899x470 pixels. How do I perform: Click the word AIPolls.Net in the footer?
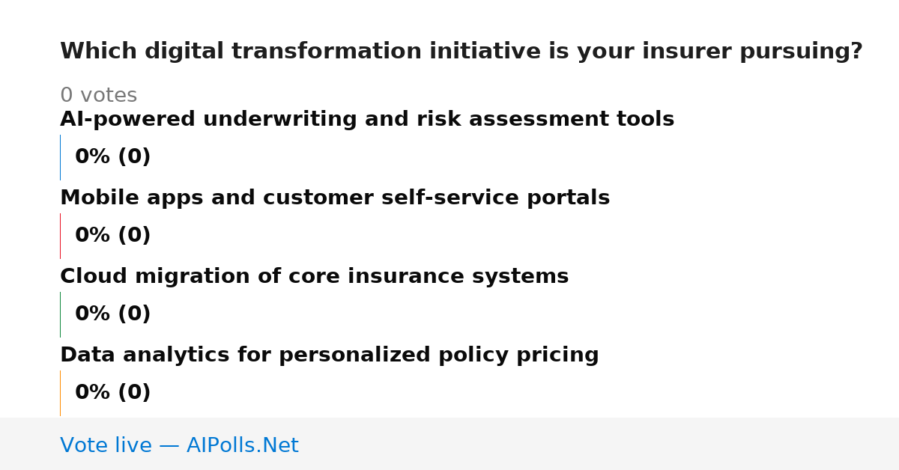pyautogui.click(x=243, y=445)
